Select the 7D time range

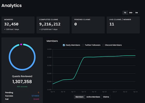125,13
